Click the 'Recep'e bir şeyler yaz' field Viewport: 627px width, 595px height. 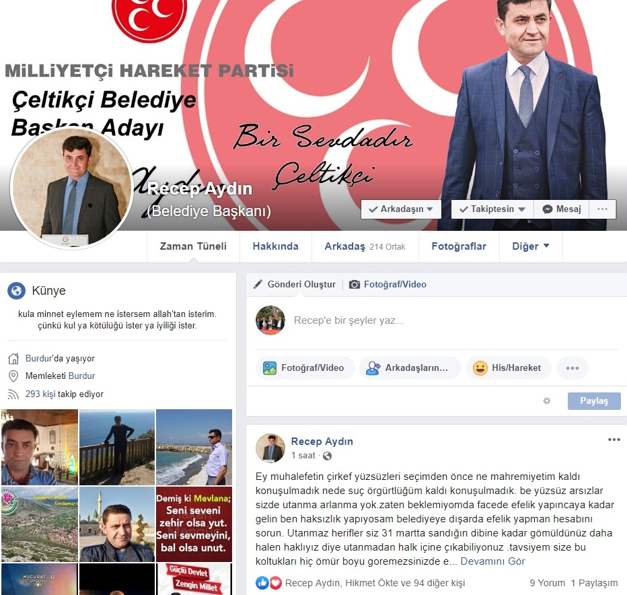pos(456,320)
